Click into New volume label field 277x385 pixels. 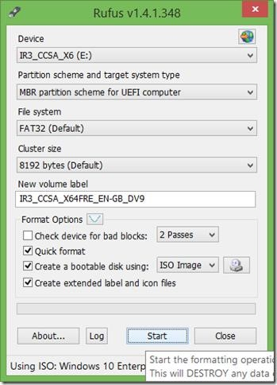(x=135, y=199)
